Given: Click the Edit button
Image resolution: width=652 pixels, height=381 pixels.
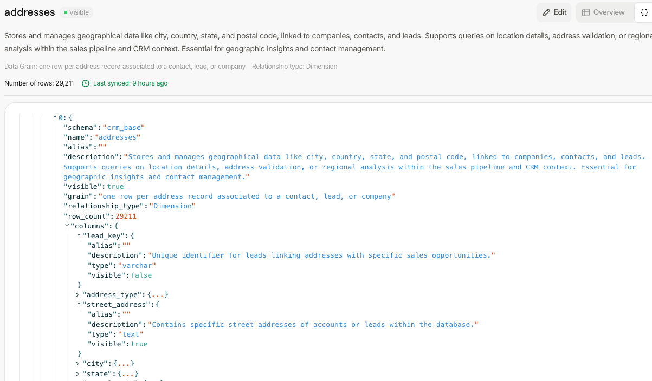Looking at the screenshot, I should (x=554, y=12).
